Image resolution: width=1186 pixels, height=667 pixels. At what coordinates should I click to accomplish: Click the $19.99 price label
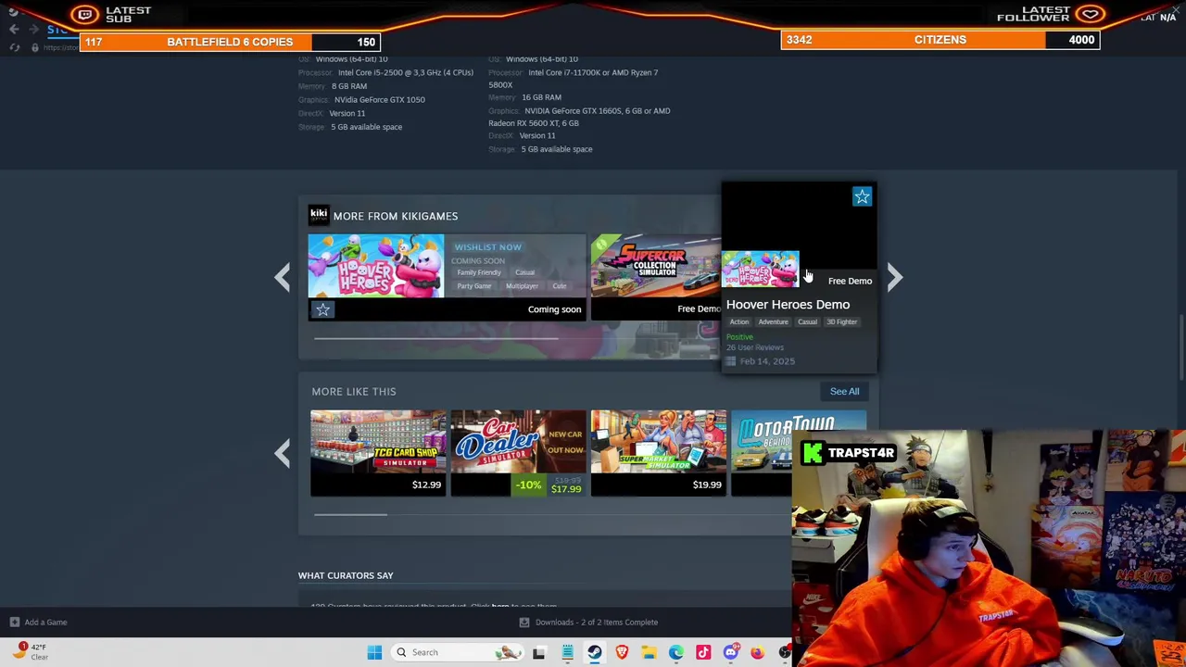(x=707, y=485)
